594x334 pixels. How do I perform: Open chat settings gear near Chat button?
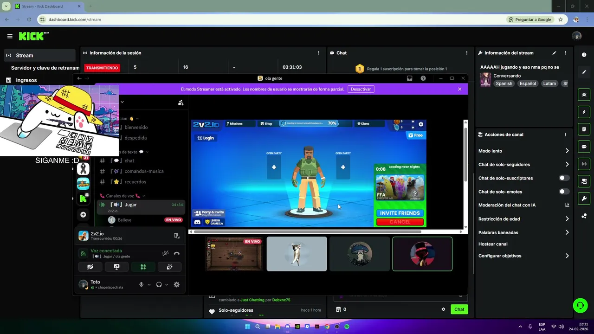coord(443,309)
